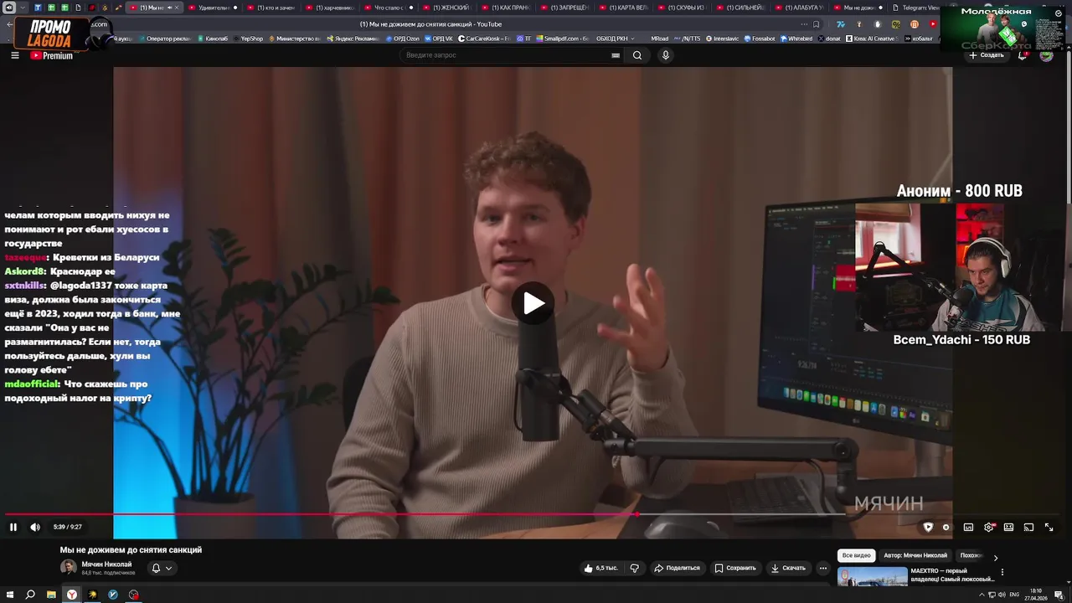The width and height of the screenshot is (1072, 603).
Task: Pause the video from the player bar
Action: pos(13,527)
